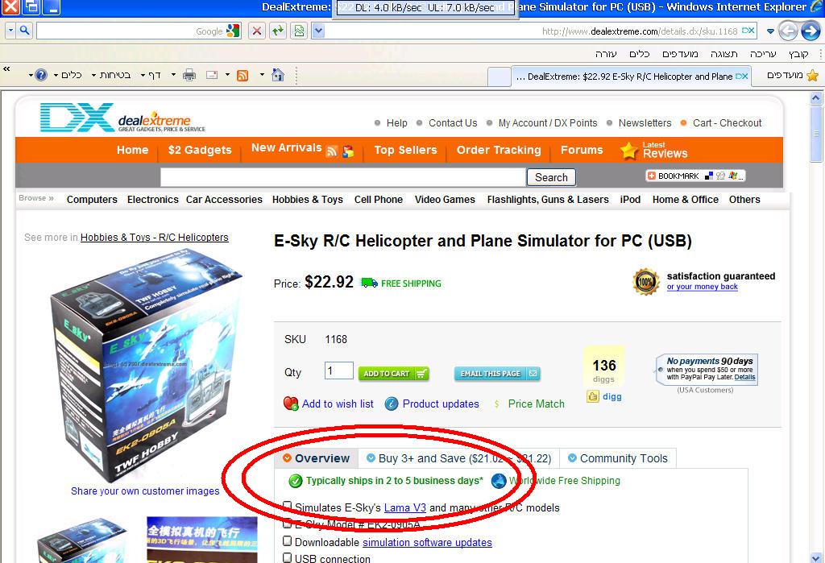Click the Qty input field
825x563 pixels.
(x=339, y=371)
